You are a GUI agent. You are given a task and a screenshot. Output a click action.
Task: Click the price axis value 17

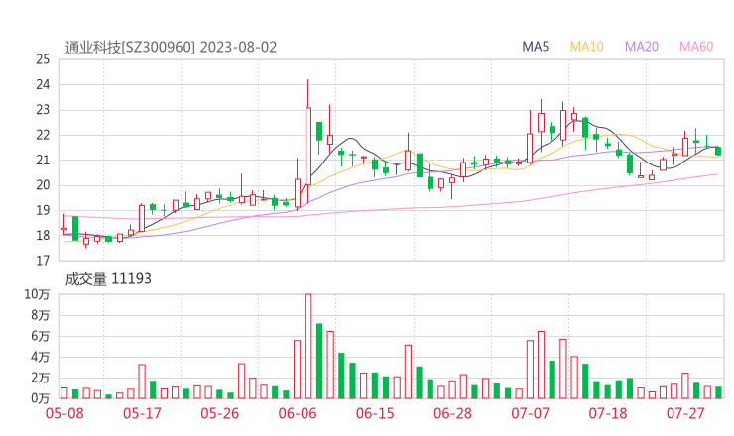click(x=43, y=261)
